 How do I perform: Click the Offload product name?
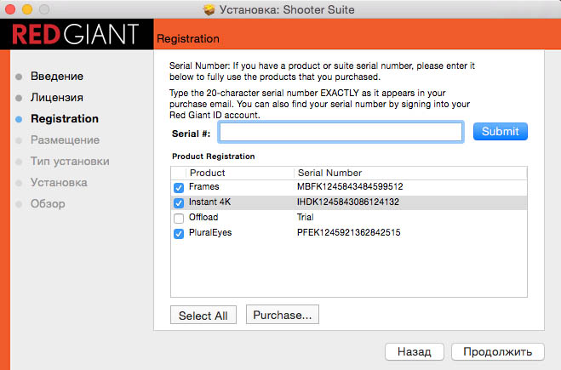pos(203,218)
